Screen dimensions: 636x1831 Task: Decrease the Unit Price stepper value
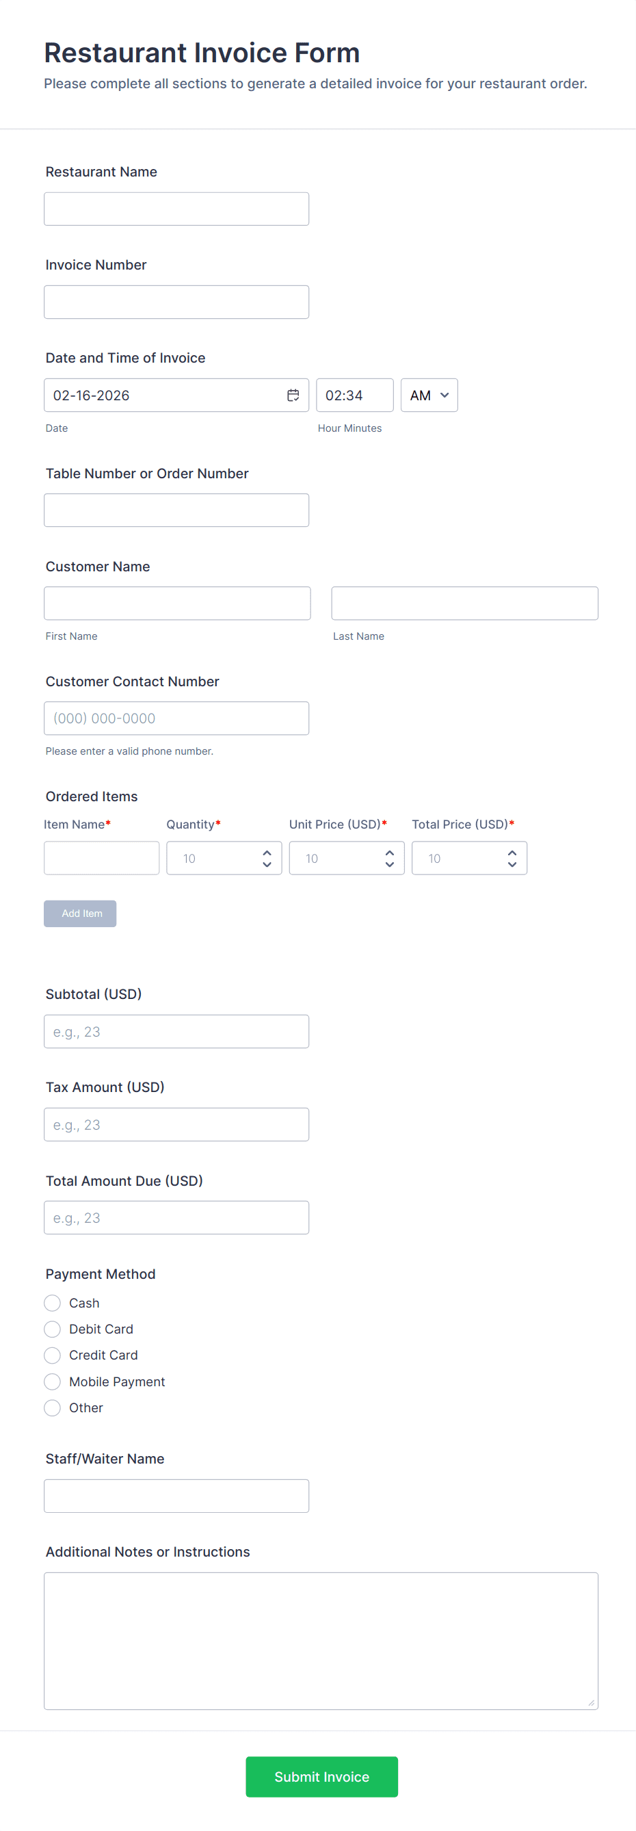(389, 864)
